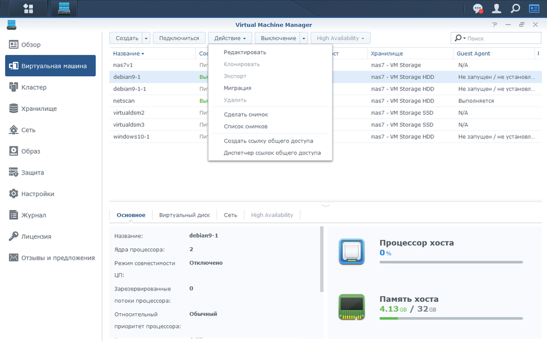Screen dimensions: 547x341
Task: Click the Процессор хоста CPU icon
Action: pyautogui.click(x=352, y=252)
